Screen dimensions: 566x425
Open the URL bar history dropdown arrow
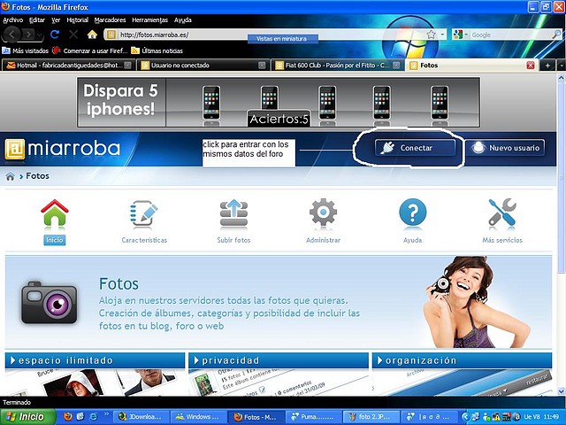[442, 35]
